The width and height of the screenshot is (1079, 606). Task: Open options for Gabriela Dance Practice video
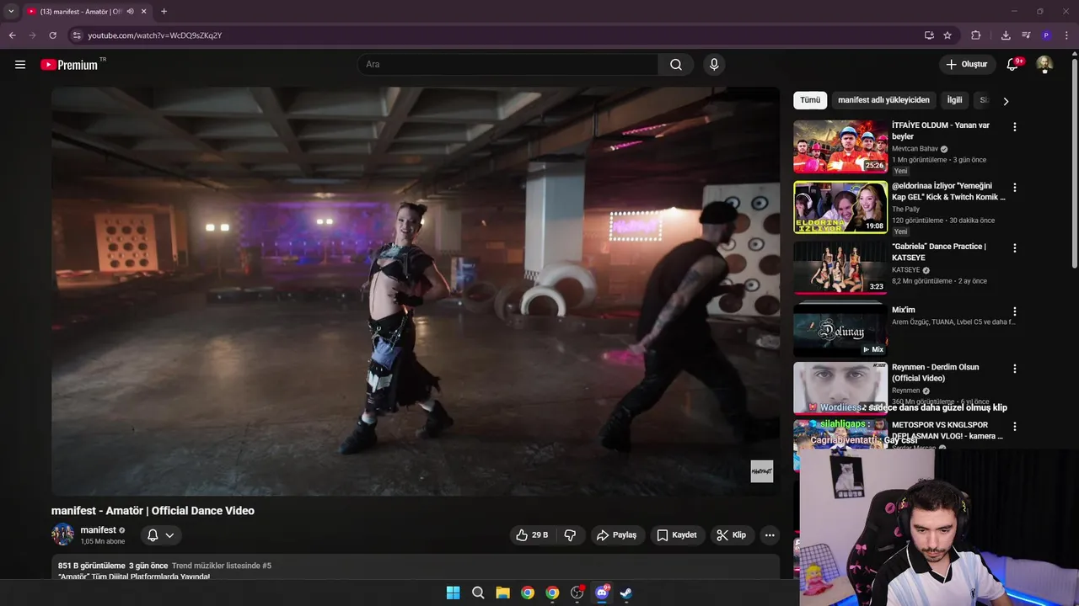point(1015,248)
